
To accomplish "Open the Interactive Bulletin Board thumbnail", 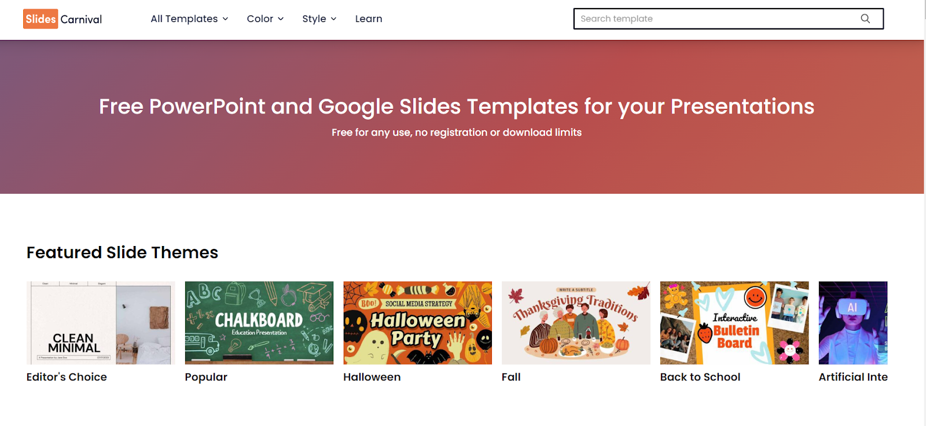I will click(x=734, y=323).
